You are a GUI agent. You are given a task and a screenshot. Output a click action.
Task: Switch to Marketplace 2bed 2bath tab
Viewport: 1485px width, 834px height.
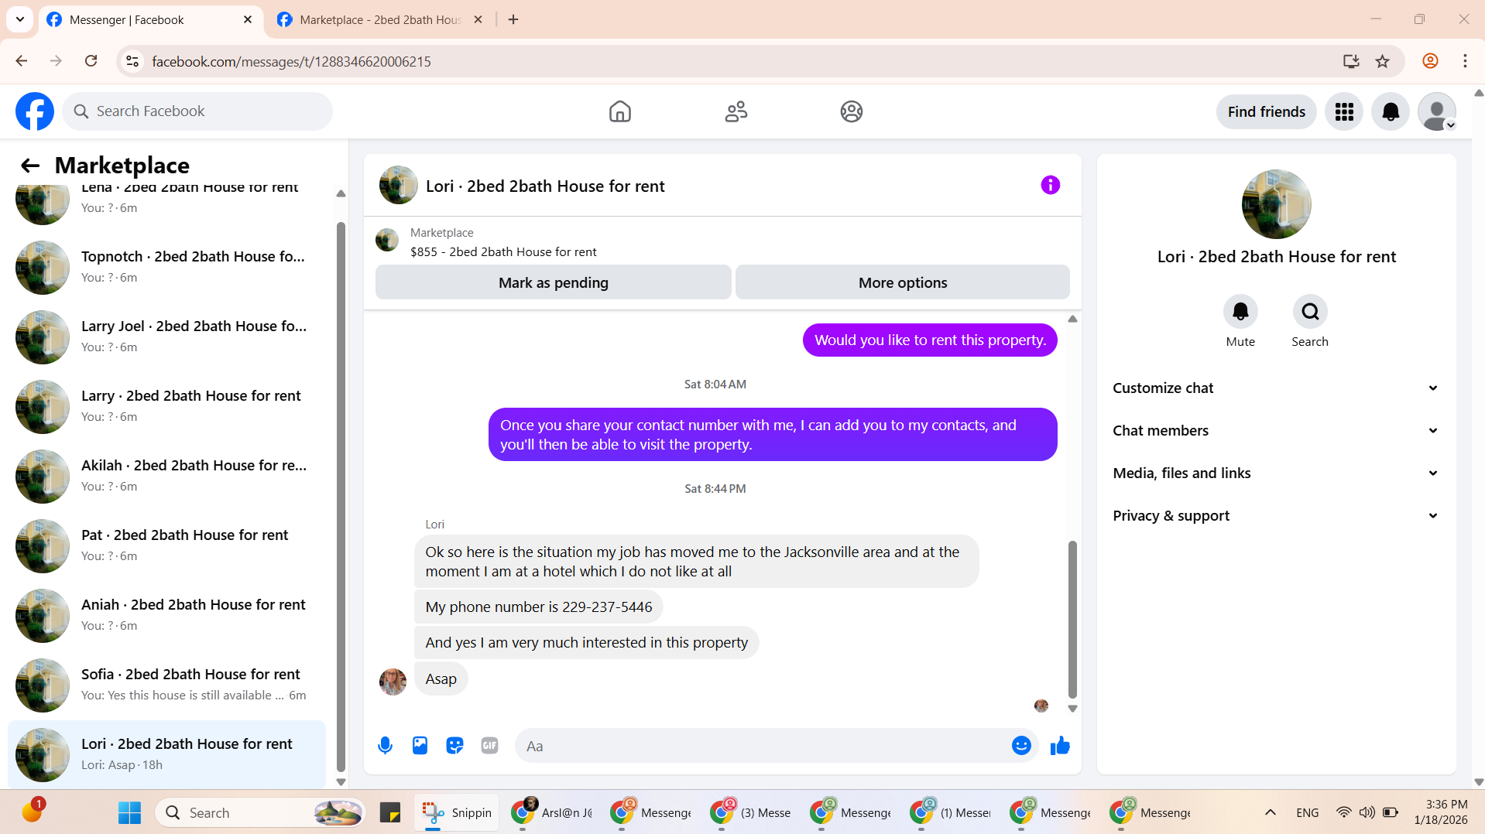(x=380, y=20)
